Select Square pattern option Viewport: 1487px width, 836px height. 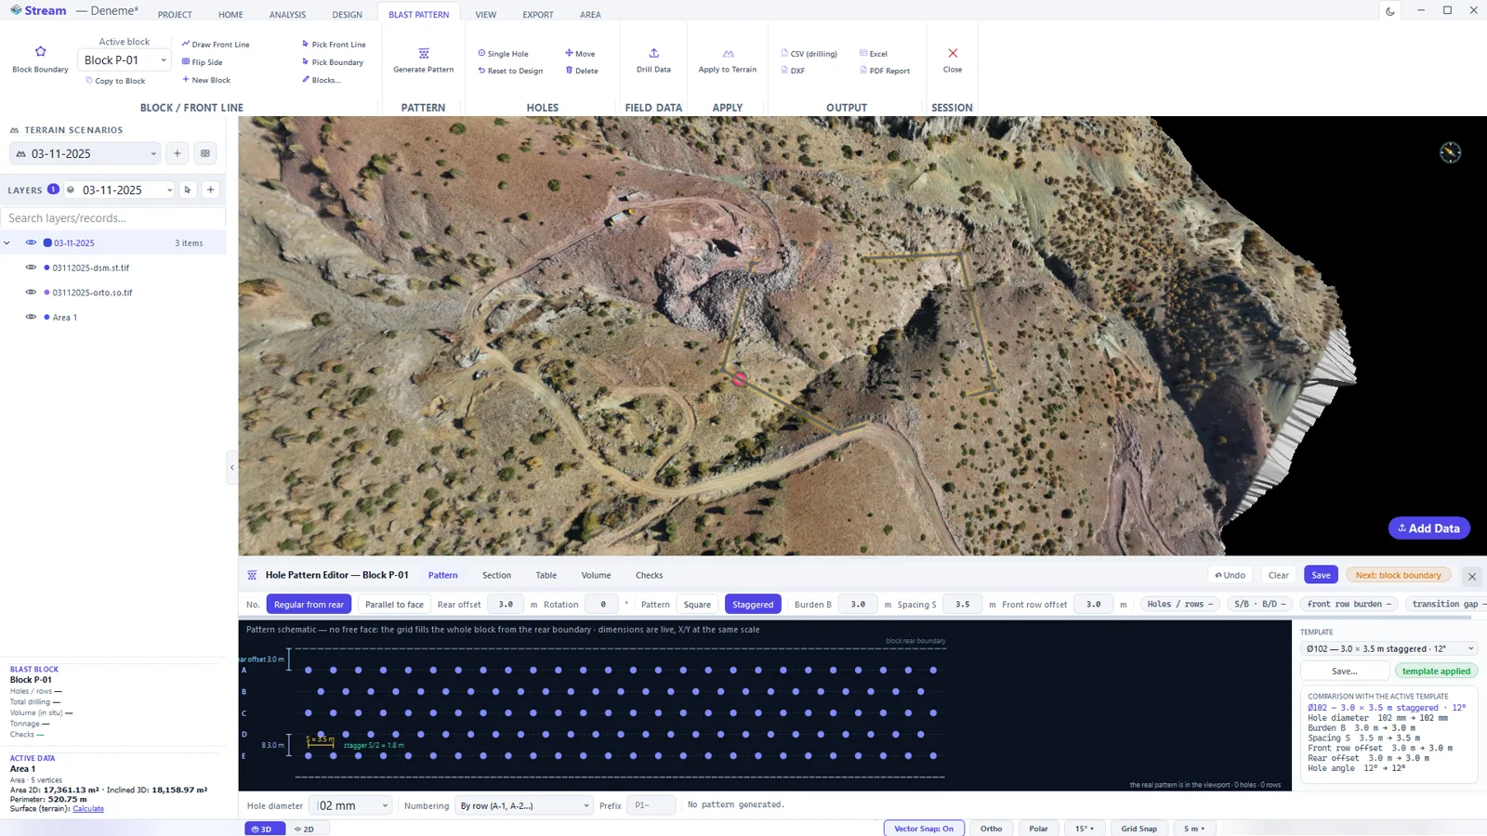697,604
